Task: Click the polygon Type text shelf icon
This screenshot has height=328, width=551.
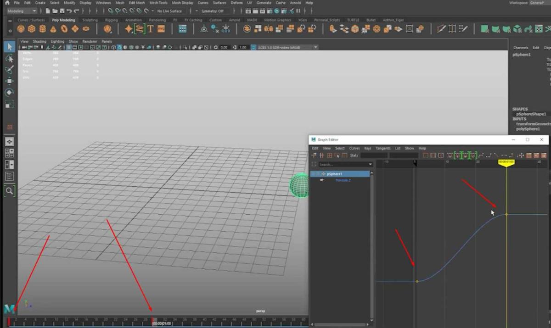Action: tap(150, 29)
